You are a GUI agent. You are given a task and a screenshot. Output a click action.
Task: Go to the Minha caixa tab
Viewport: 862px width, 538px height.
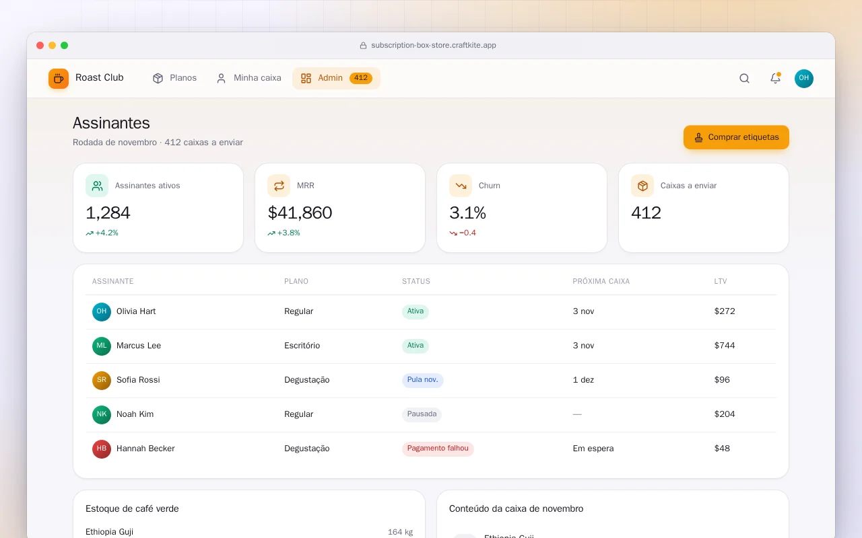pyautogui.click(x=248, y=78)
